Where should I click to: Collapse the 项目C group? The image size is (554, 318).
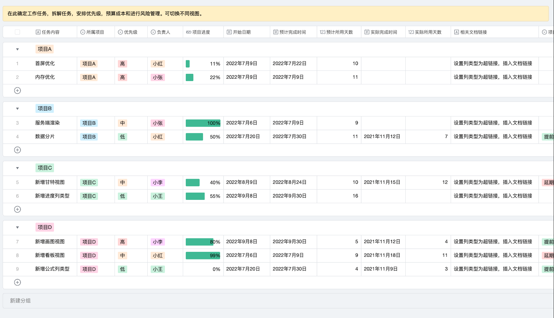(x=18, y=168)
